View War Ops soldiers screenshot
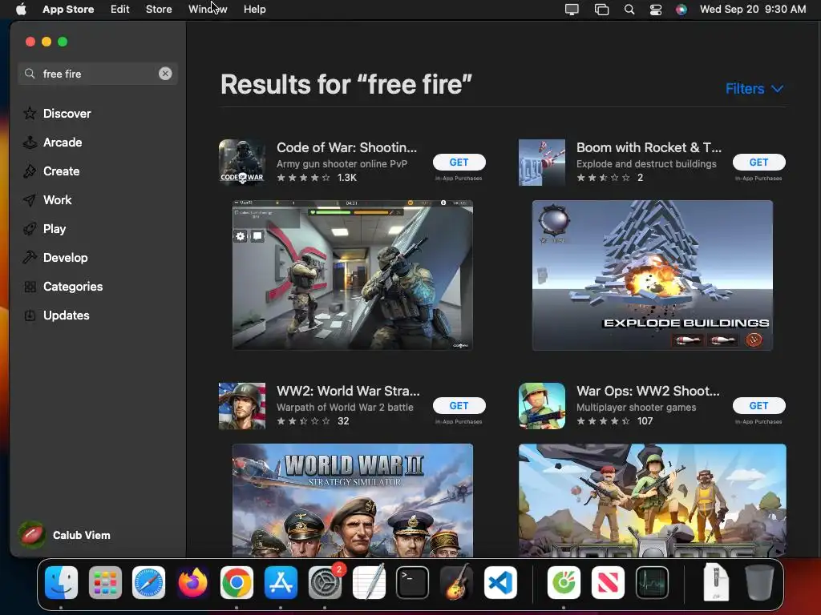The image size is (821, 615). click(653, 500)
